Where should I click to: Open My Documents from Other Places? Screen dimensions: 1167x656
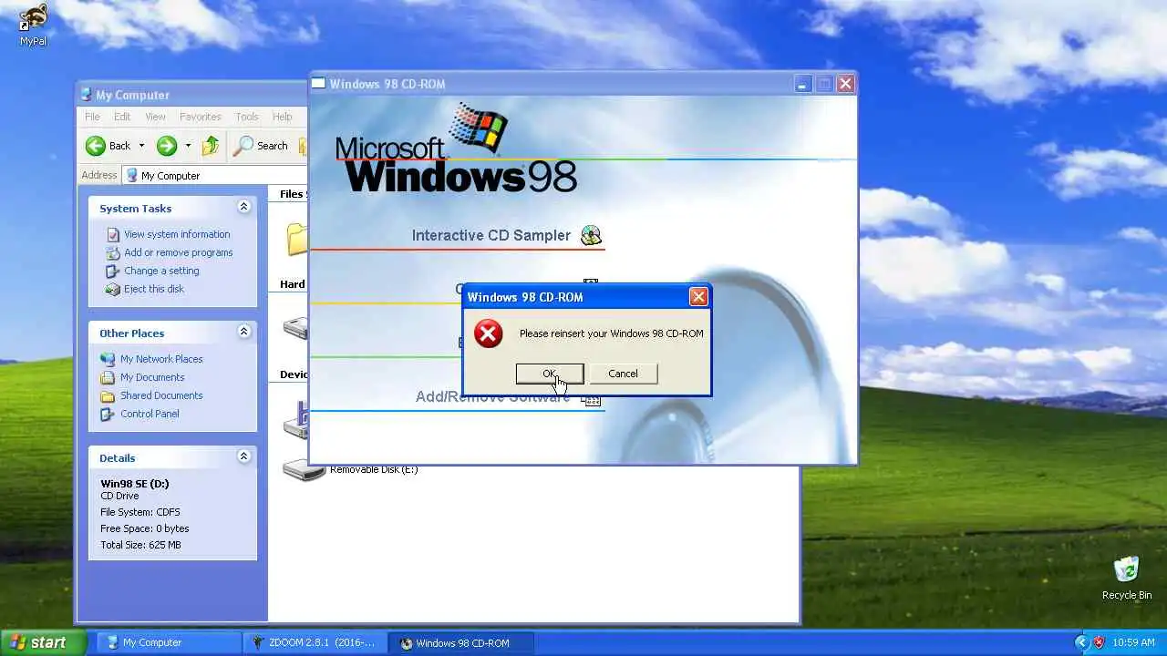pos(152,377)
